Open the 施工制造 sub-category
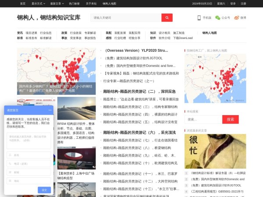263x197 pixels. (x=179, y=33)
